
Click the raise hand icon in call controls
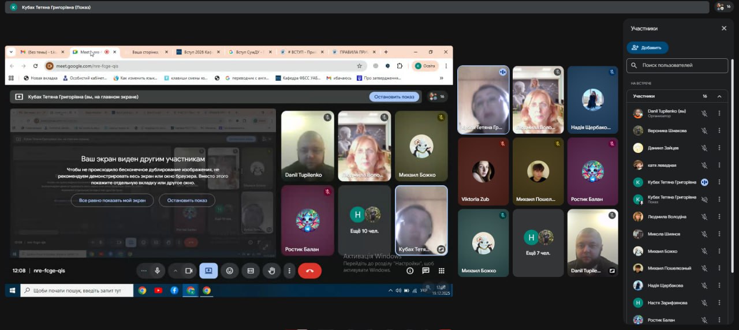(x=272, y=271)
